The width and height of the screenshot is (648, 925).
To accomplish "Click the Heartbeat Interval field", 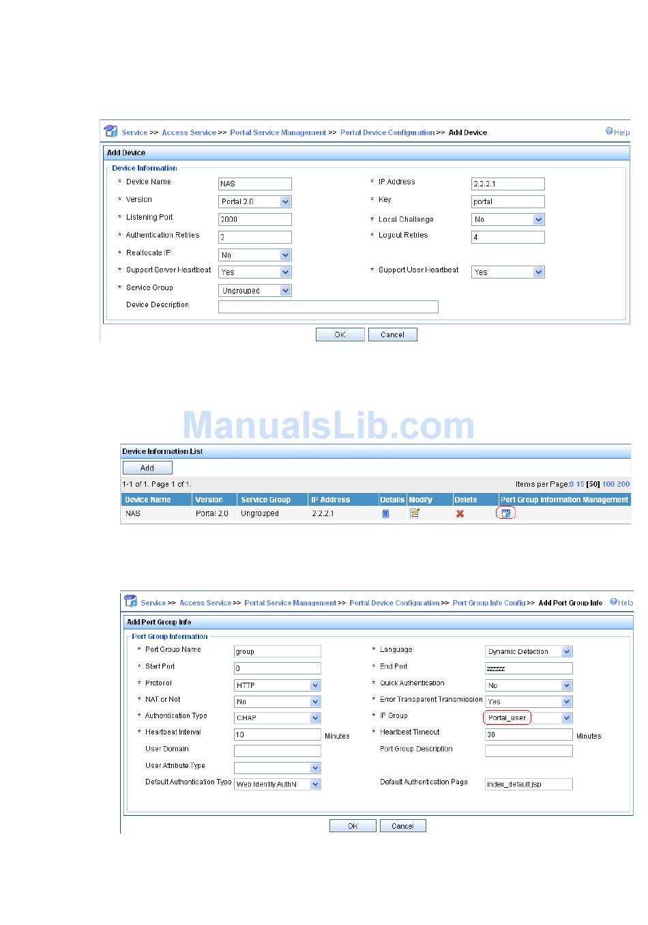I will (278, 735).
